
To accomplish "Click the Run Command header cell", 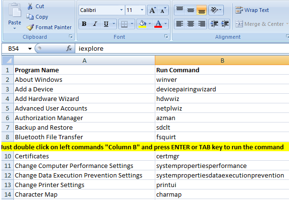I will 222,70.
